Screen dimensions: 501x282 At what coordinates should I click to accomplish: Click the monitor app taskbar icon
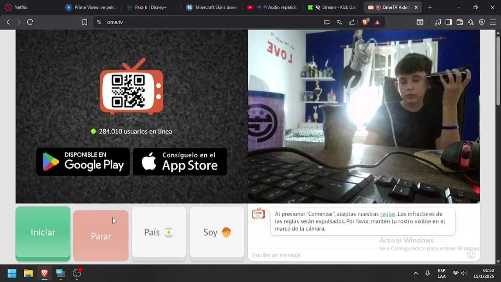click(x=60, y=273)
